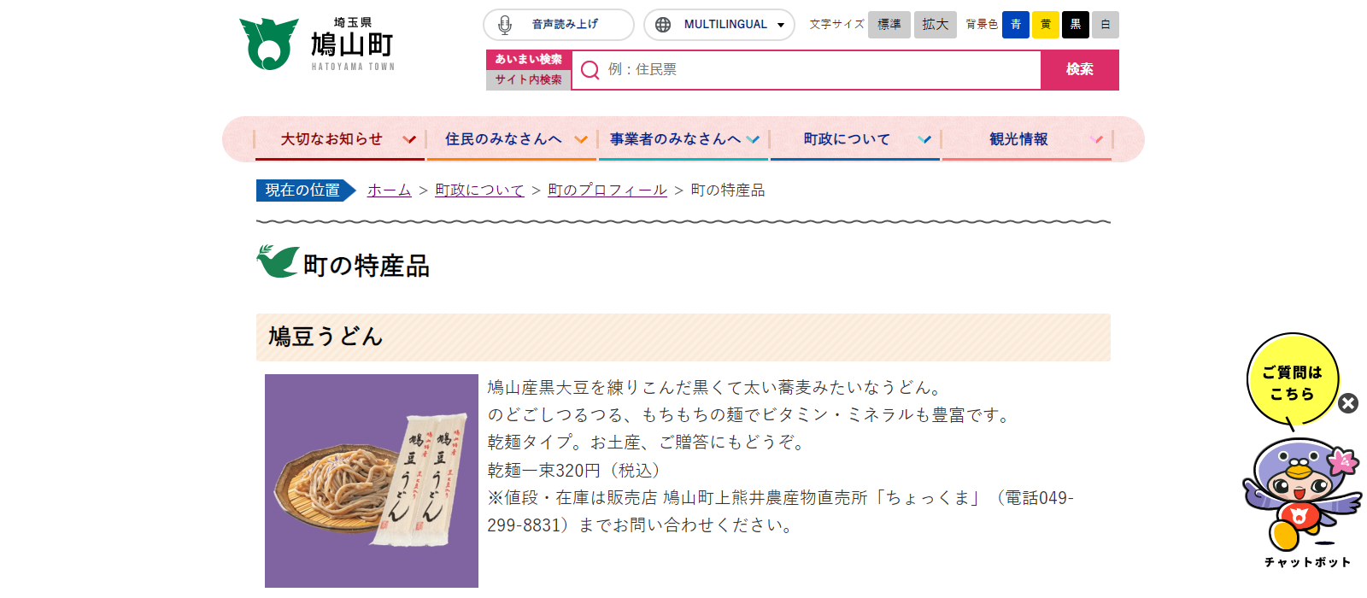Viewport: 1367px width, 598px height.
Task: Set text size to 標準
Action: point(889,25)
